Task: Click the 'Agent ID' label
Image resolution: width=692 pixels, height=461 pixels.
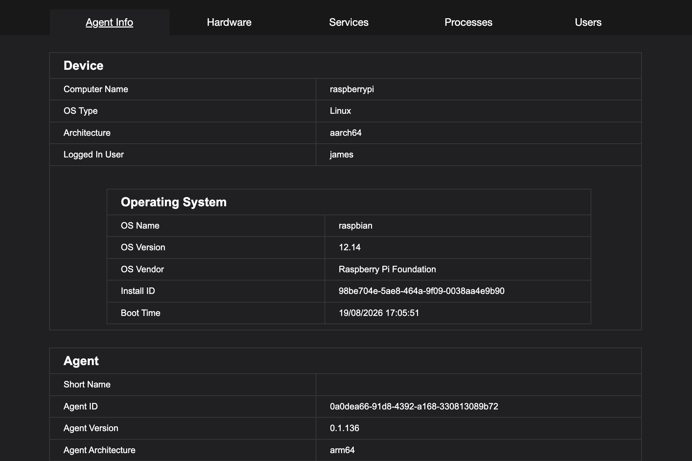Action: (80, 406)
